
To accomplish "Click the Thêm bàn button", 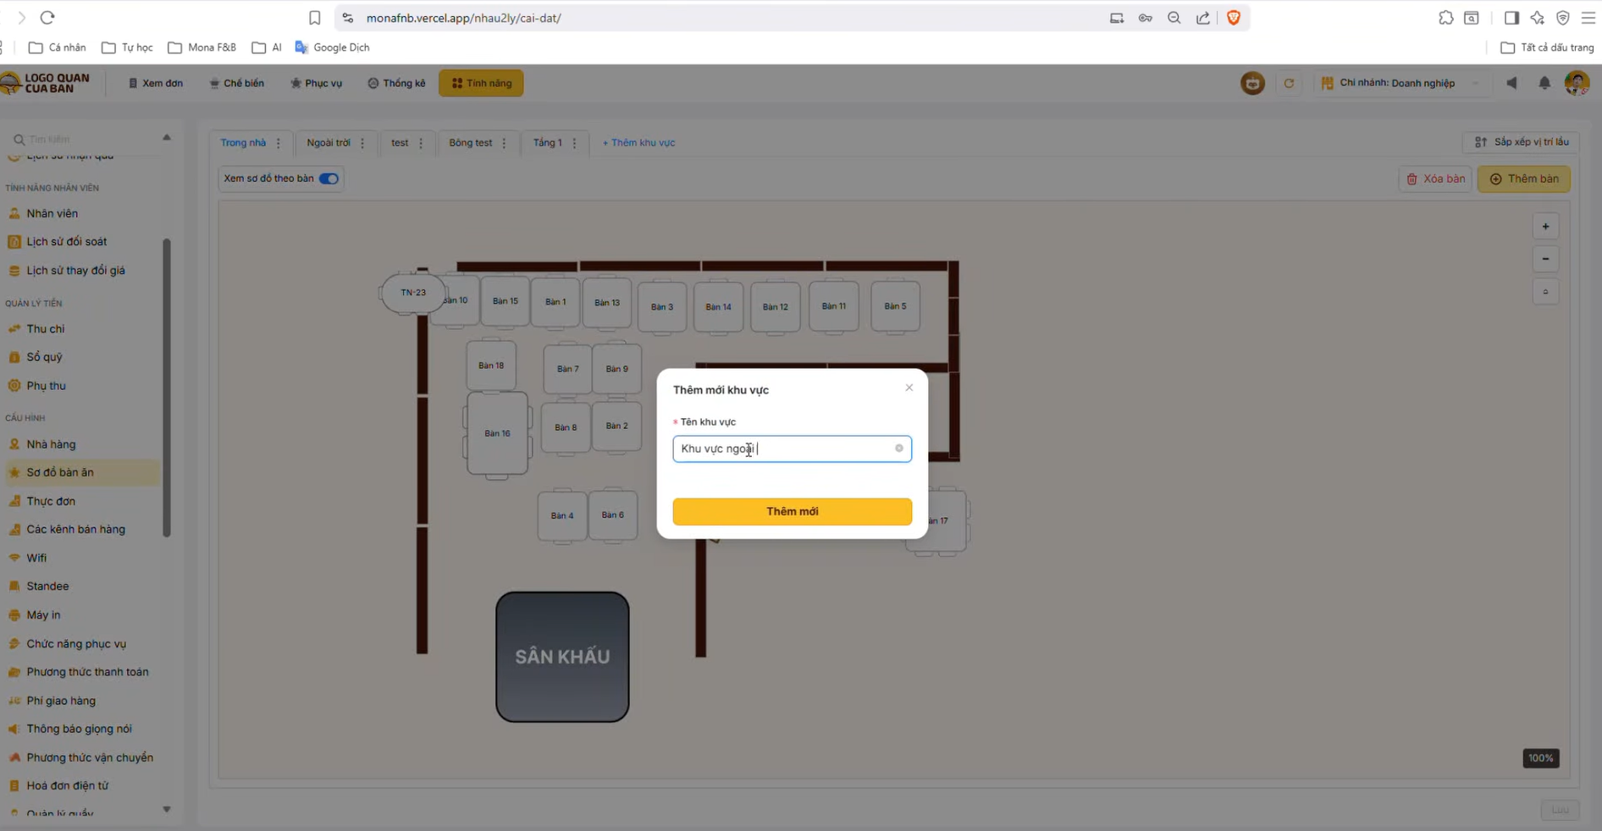I will [x=1523, y=179].
